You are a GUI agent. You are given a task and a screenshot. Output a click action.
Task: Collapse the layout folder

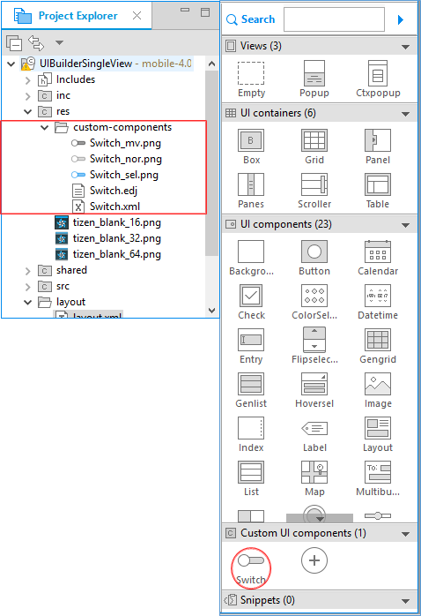tap(27, 302)
